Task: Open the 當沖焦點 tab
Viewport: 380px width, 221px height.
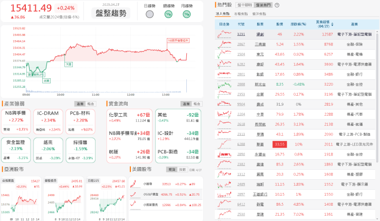Action: coord(259,14)
